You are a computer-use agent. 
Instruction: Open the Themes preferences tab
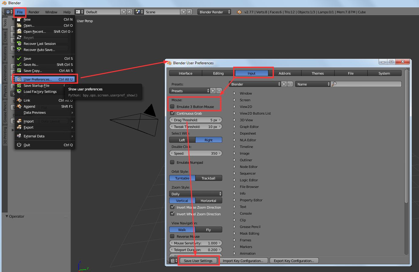coord(318,73)
